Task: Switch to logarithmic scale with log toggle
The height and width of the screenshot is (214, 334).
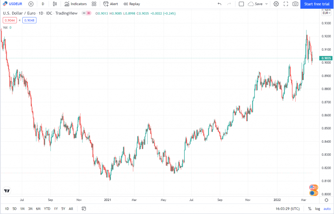Action: (317, 208)
